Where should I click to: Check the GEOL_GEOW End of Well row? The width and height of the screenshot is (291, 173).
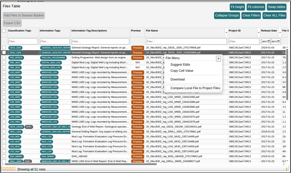click(x=4, y=127)
